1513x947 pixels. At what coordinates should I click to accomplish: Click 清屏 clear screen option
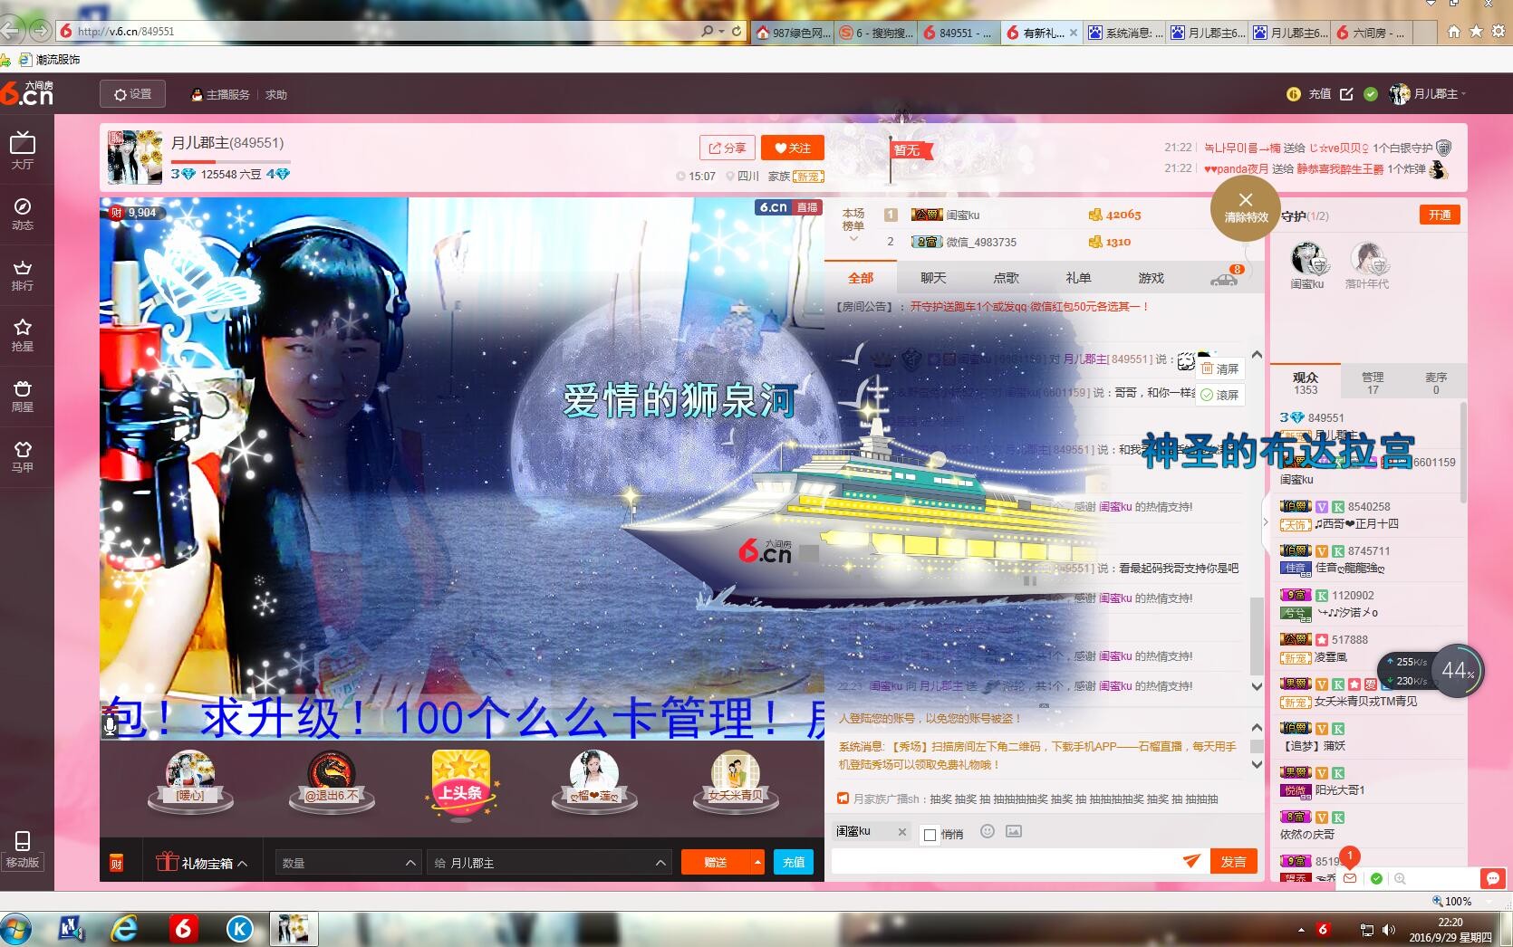[x=1219, y=368]
